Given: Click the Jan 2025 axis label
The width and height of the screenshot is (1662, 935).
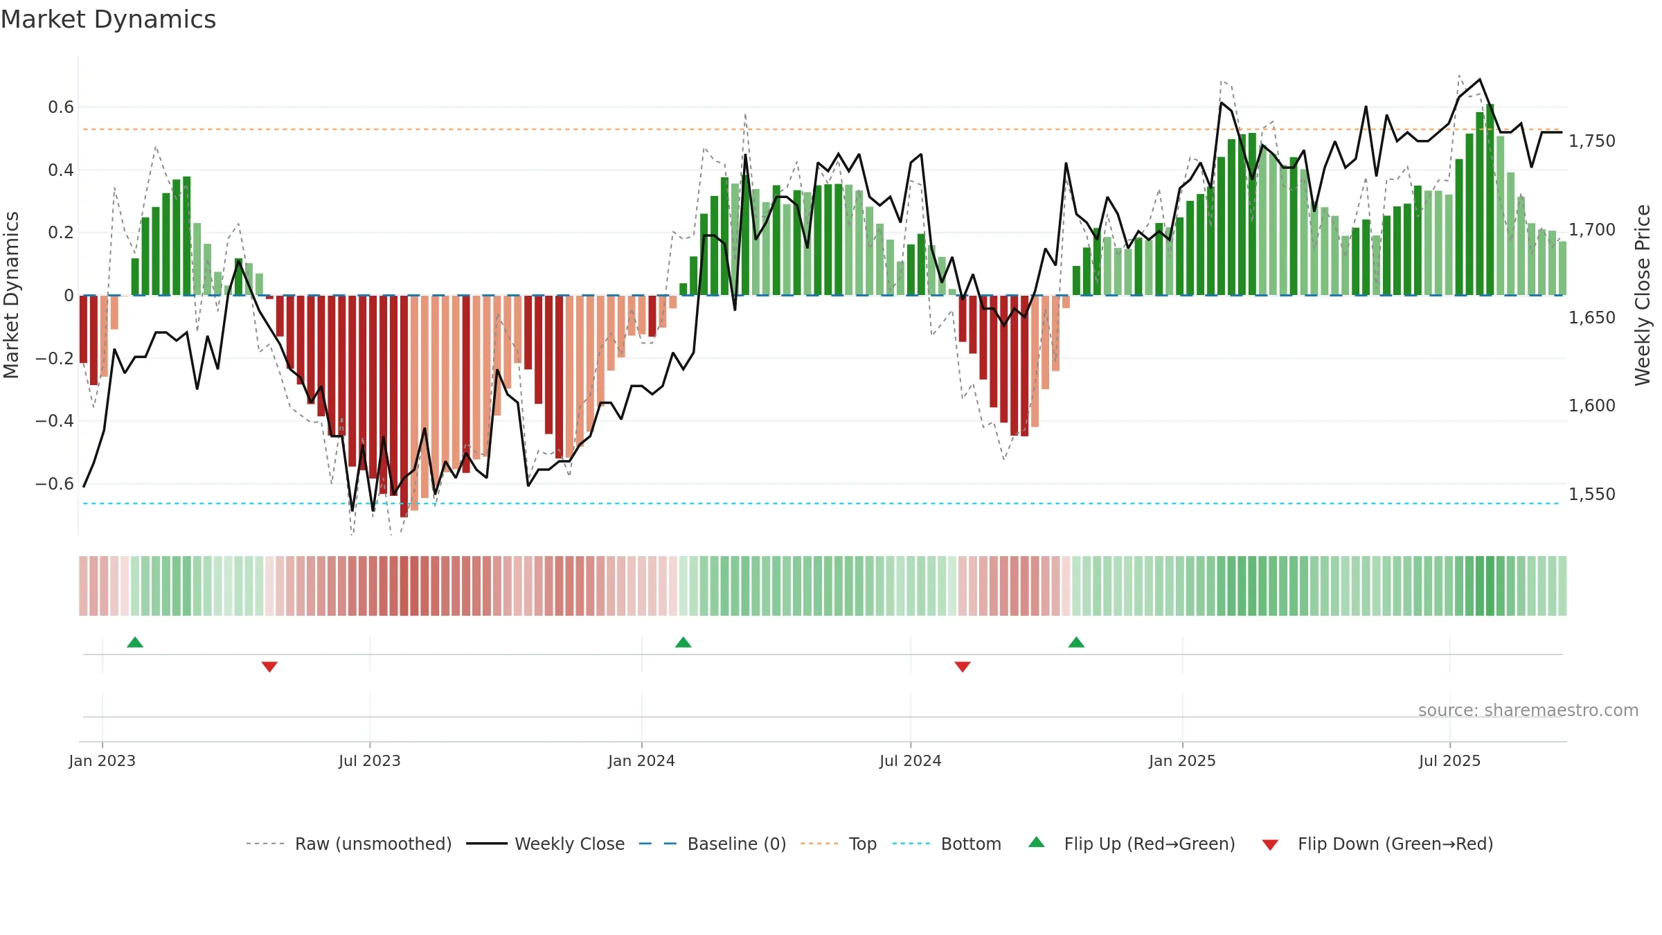Looking at the screenshot, I should tap(1183, 760).
